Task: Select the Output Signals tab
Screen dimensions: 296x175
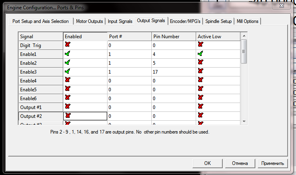Action: [x=151, y=21]
